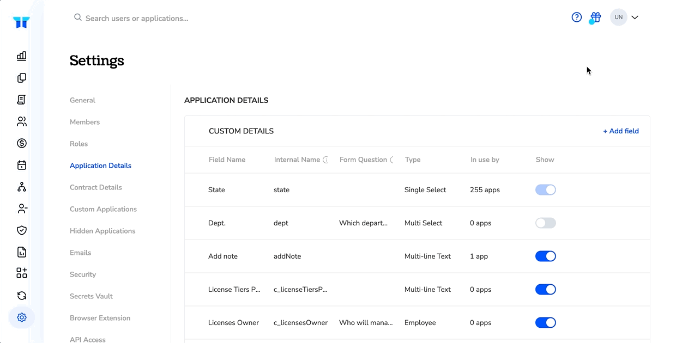Enable Show toggle for Dept. field
The image size is (676, 343).
(x=546, y=223)
